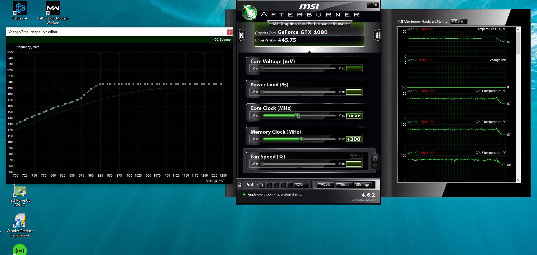Viewport: 537px width, 255px height.
Task: Toggle the profile lock padlock icon
Action: tap(240, 185)
